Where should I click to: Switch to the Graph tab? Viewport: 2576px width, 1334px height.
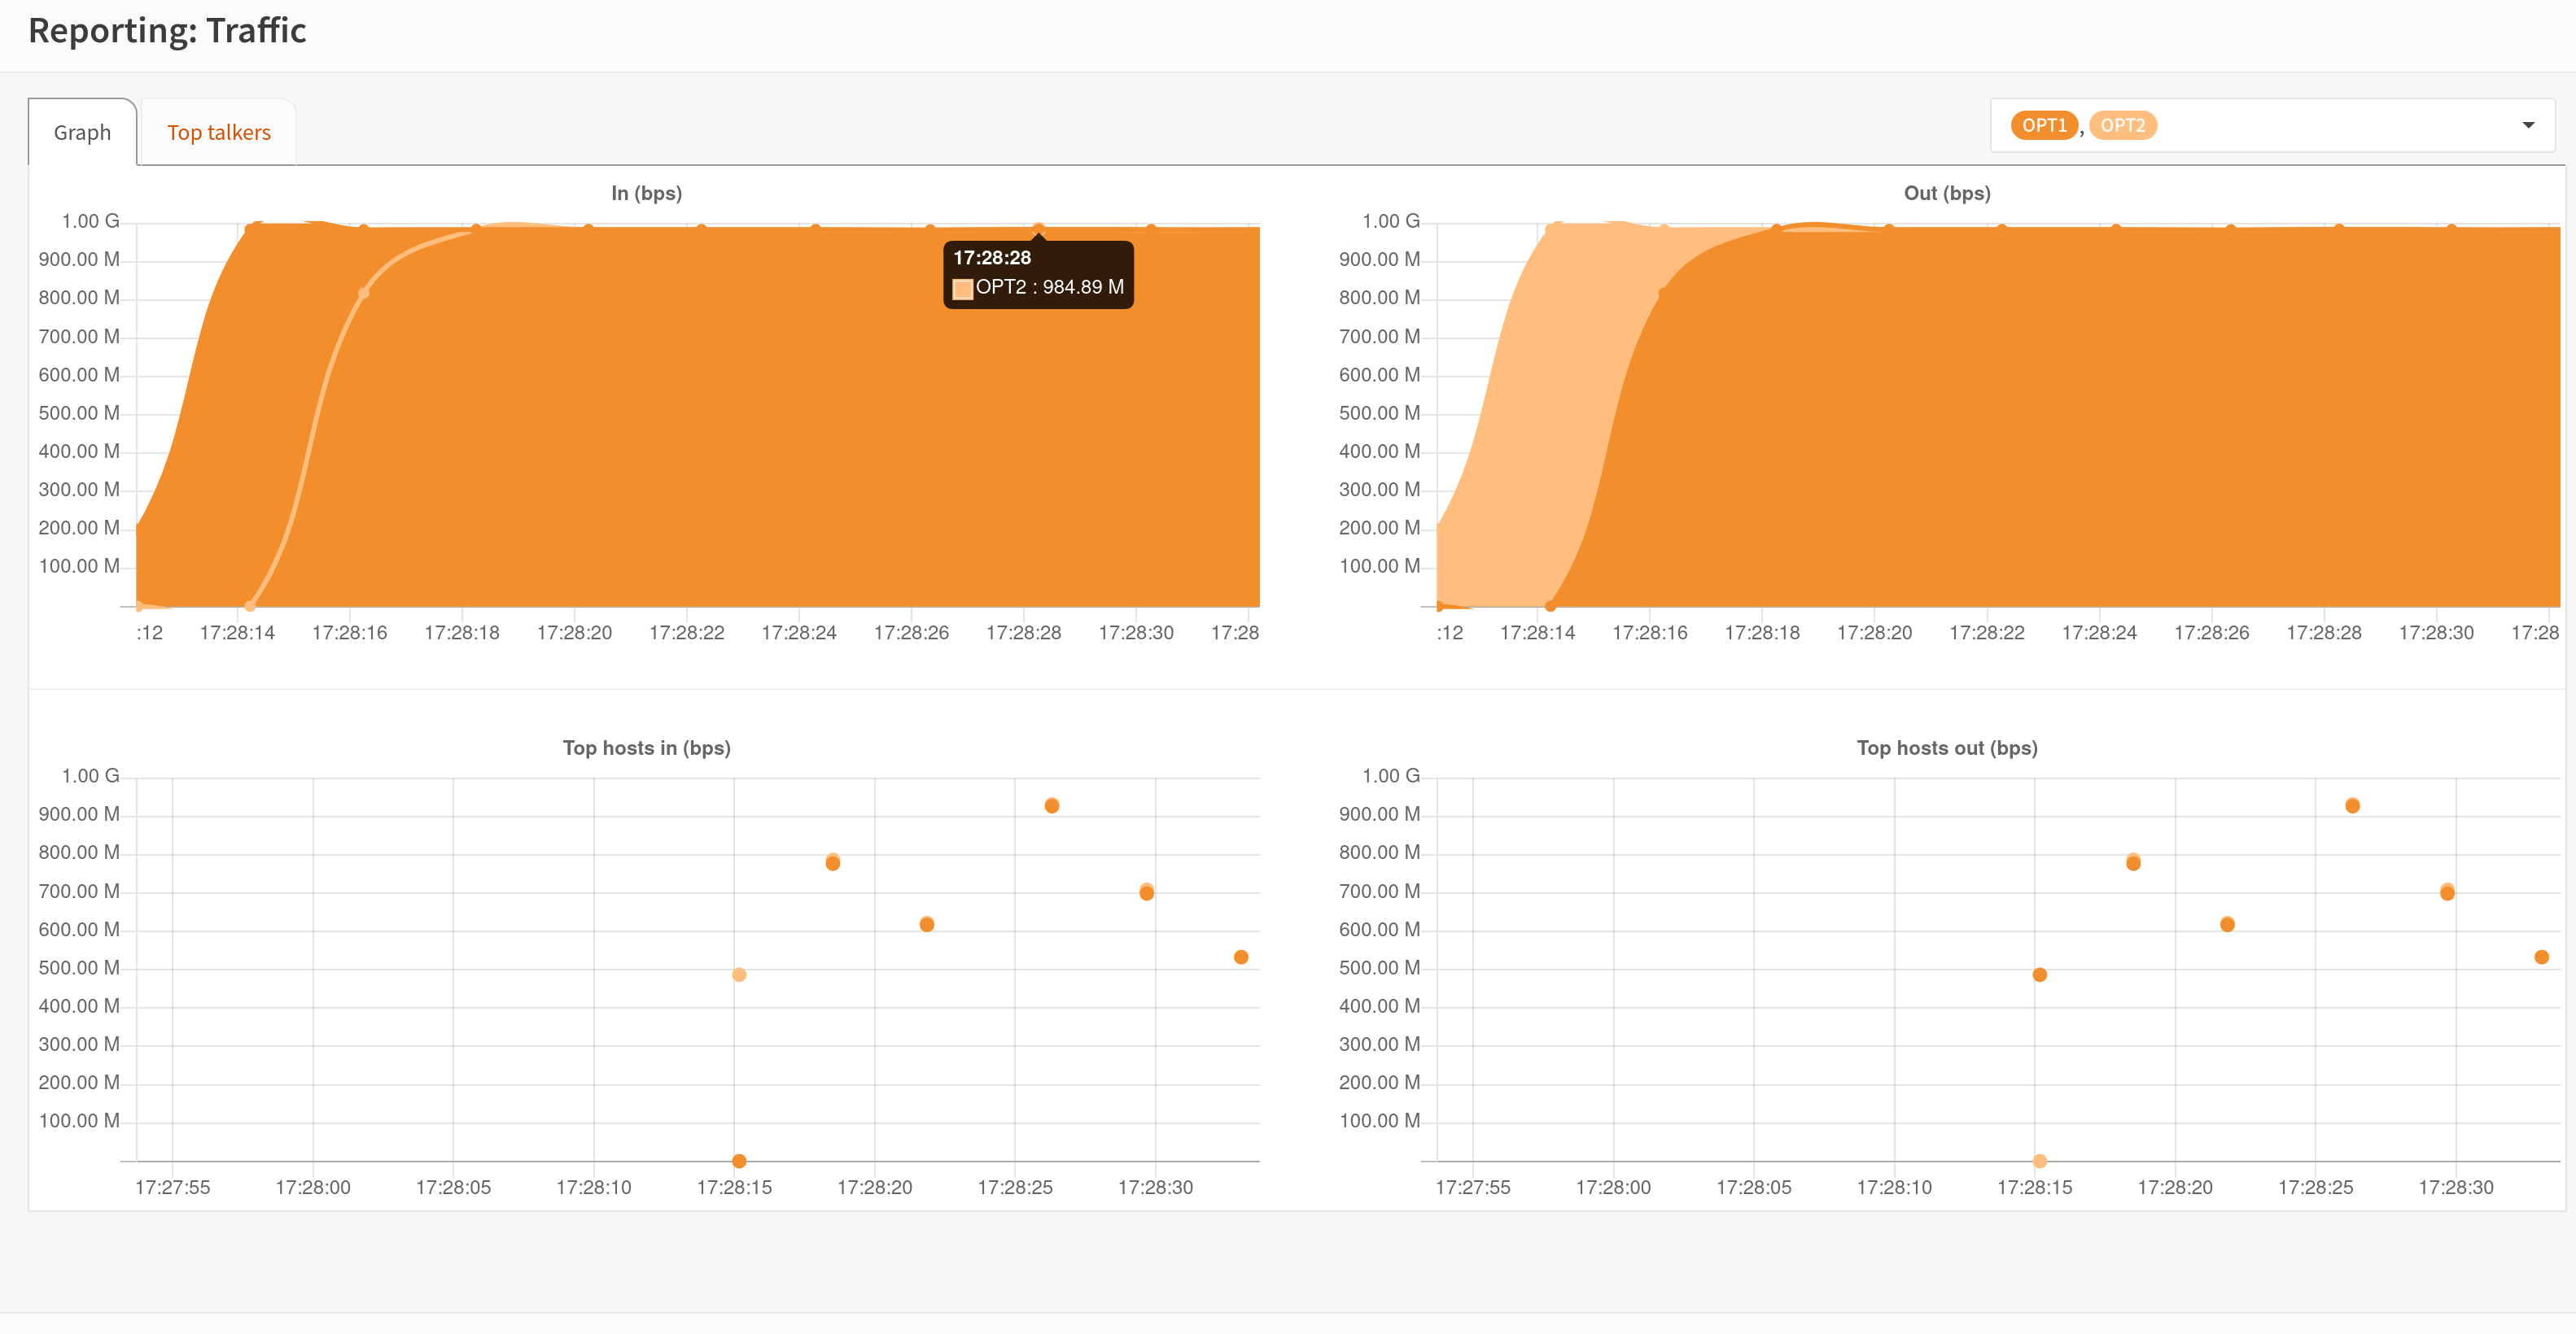tap(82, 132)
